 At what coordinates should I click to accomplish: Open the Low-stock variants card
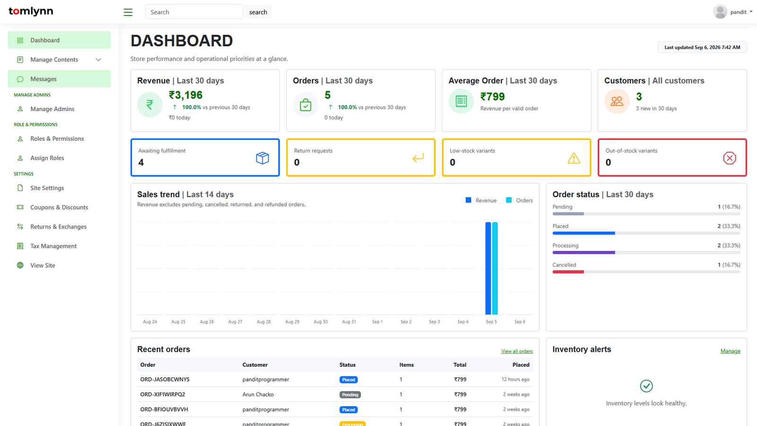pos(517,157)
